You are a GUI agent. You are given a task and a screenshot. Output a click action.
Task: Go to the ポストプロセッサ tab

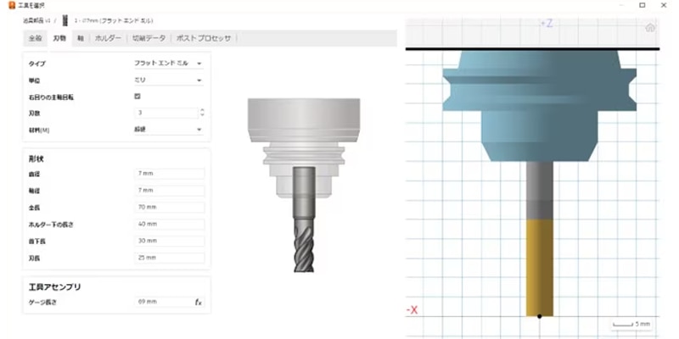(x=204, y=38)
